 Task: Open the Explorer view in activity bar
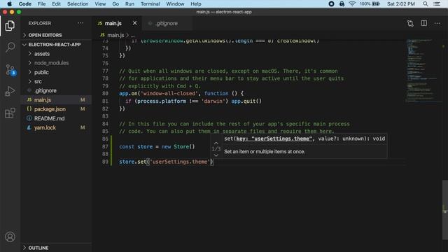(x=10, y=26)
